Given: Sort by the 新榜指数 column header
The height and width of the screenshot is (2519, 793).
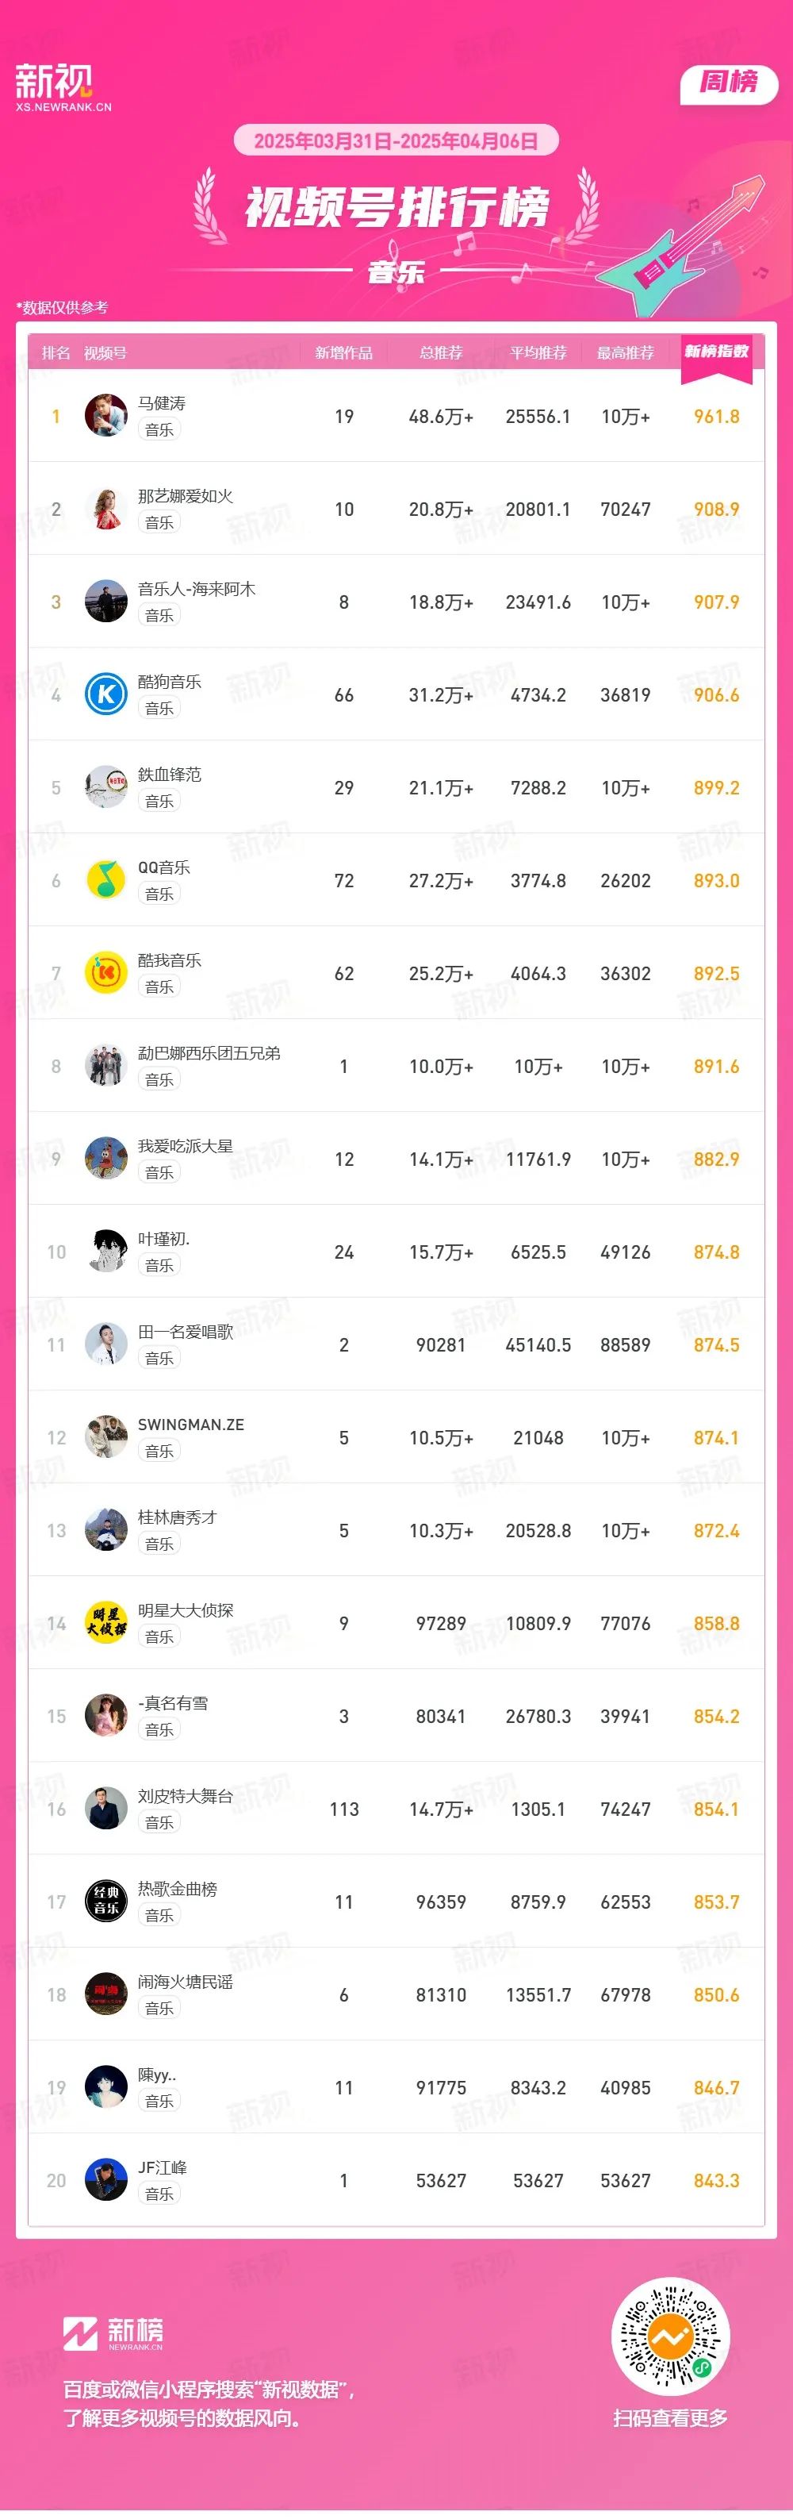Looking at the screenshot, I should click(x=716, y=351).
